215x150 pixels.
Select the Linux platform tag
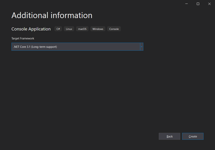pyautogui.click(x=69, y=29)
